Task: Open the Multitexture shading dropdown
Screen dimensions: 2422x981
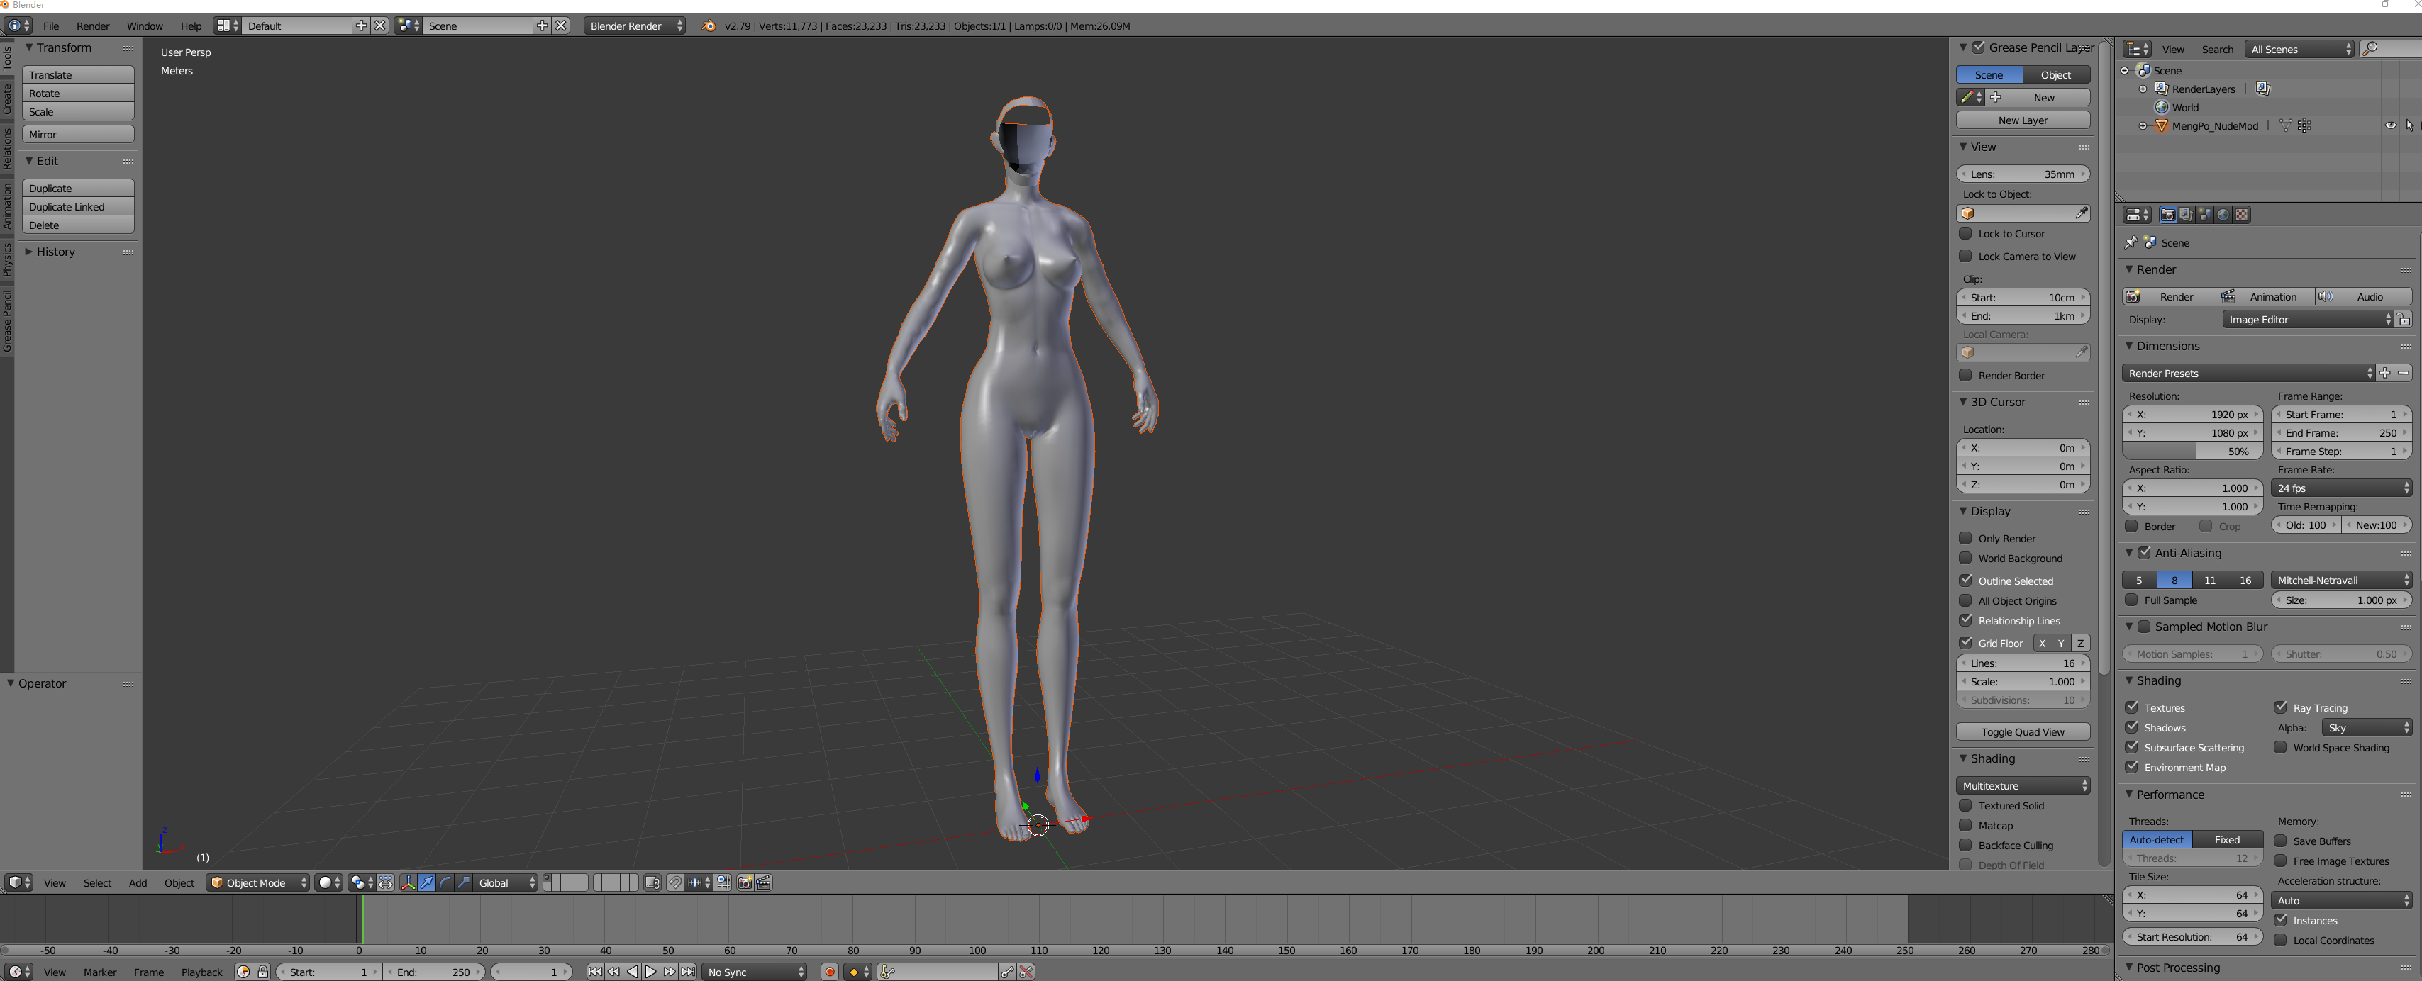Action: click(2023, 785)
